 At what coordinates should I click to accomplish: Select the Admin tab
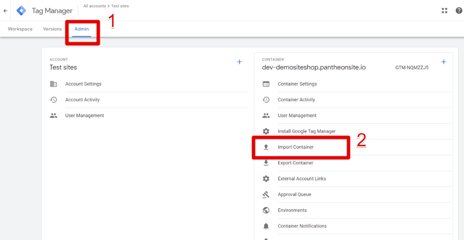82,29
